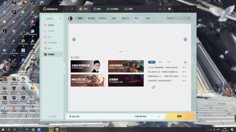The height and width of the screenshot is (132, 236).
Task: Switch to the game page 直播 tab
Action: click(114, 18)
